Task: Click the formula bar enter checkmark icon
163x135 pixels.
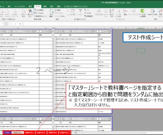Action: [15, 24]
